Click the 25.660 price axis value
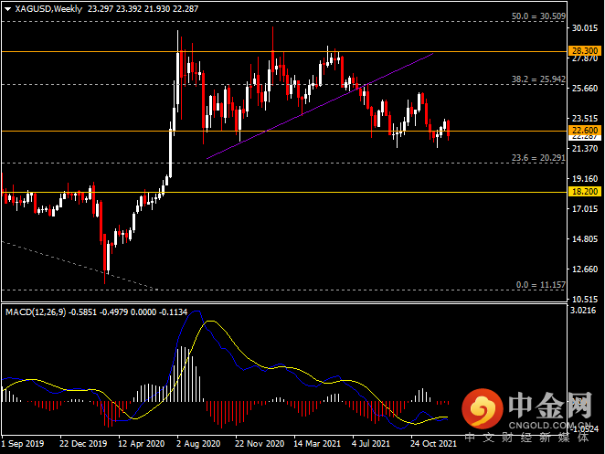The image size is (605, 454). click(585, 88)
